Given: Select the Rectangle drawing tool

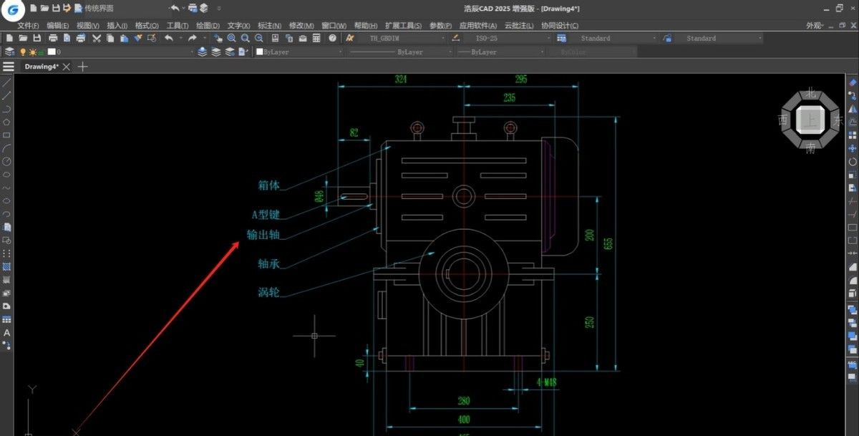Looking at the screenshot, I should (x=7, y=135).
